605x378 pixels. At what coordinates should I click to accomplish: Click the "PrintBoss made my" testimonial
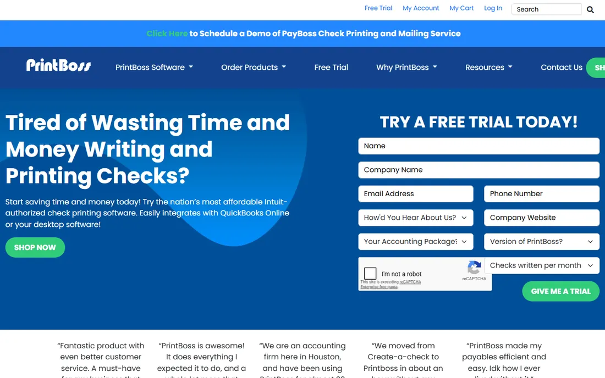(x=504, y=360)
